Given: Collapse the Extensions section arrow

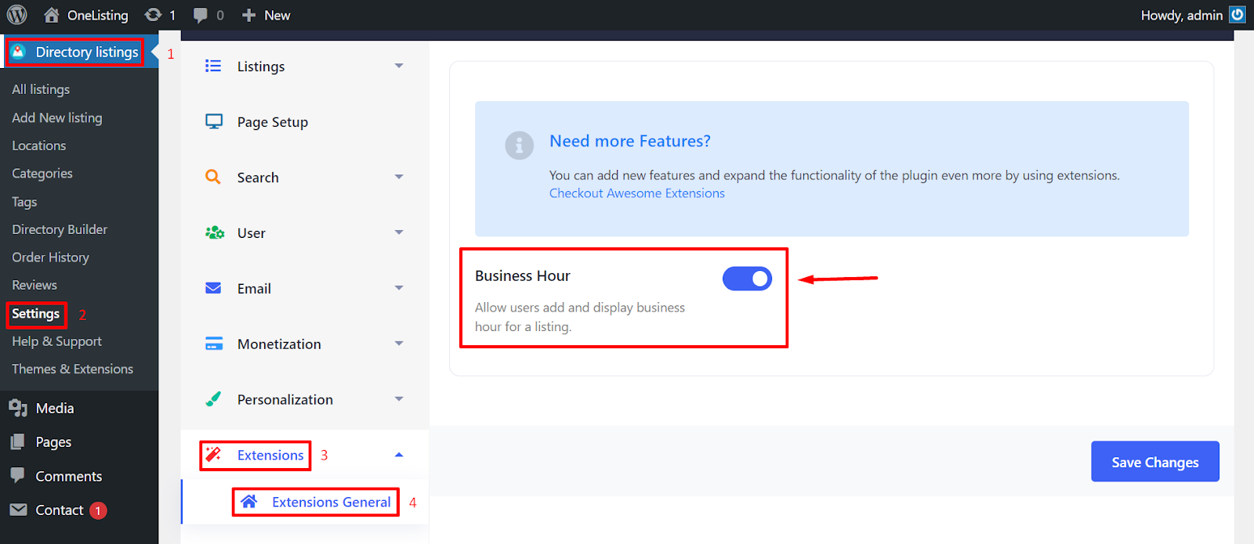Looking at the screenshot, I should 399,455.
